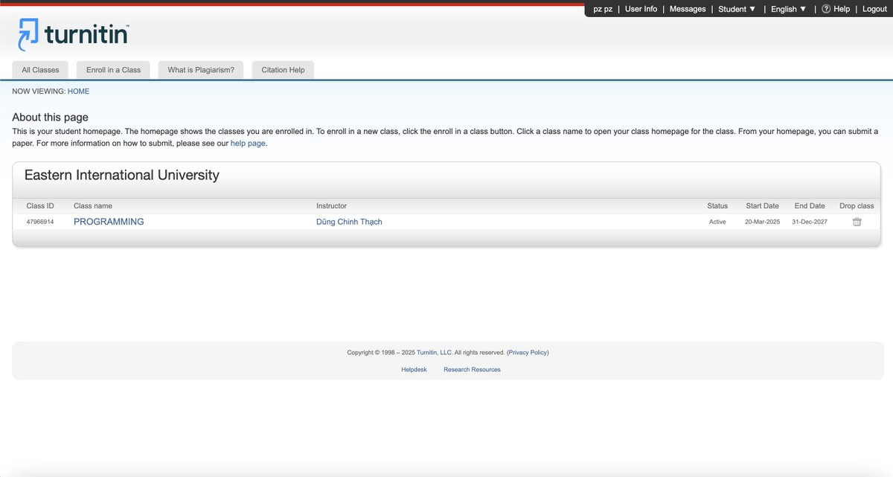Open User Info in top bar

pyautogui.click(x=641, y=9)
